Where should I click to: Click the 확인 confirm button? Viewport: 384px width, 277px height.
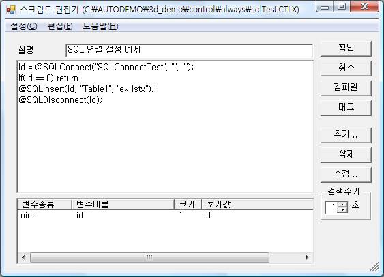coord(346,48)
